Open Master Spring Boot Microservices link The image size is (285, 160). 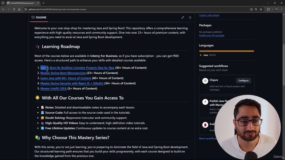pos(63,73)
